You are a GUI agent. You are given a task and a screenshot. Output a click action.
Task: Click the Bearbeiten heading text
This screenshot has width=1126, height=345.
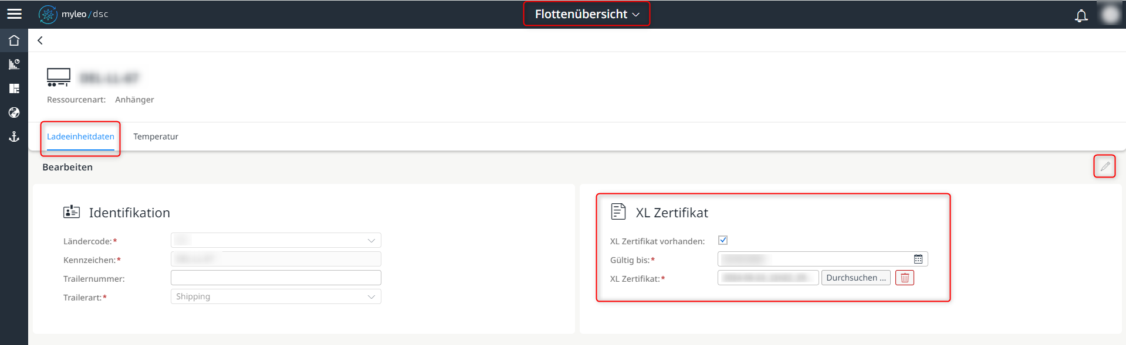(x=67, y=167)
